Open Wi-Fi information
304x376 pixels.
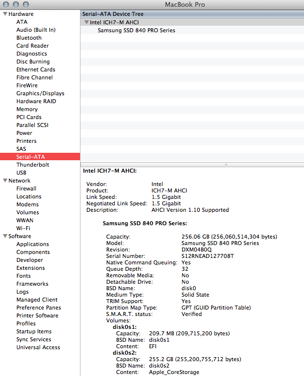(x=23, y=228)
